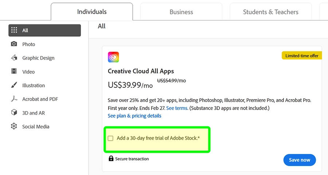Click the Social Media icon
The height and width of the screenshot is (175, 328).
pos(14,126)
